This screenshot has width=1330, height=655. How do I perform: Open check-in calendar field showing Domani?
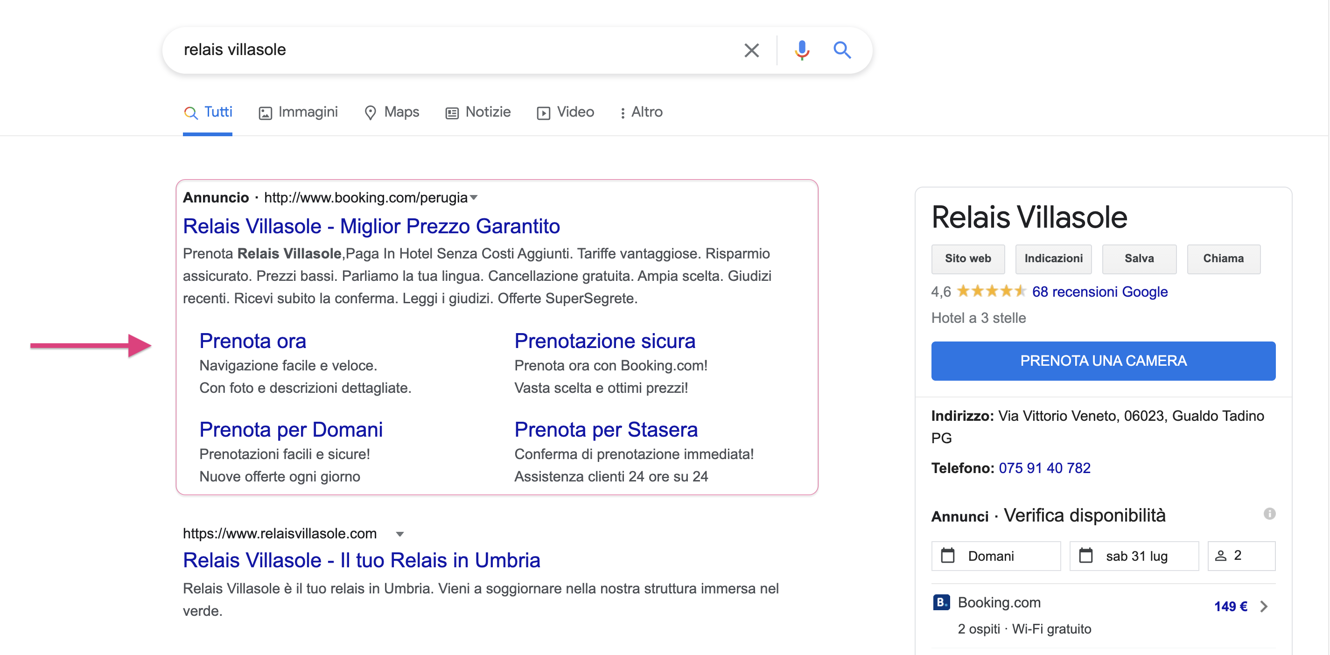click(x=995, y=556)
